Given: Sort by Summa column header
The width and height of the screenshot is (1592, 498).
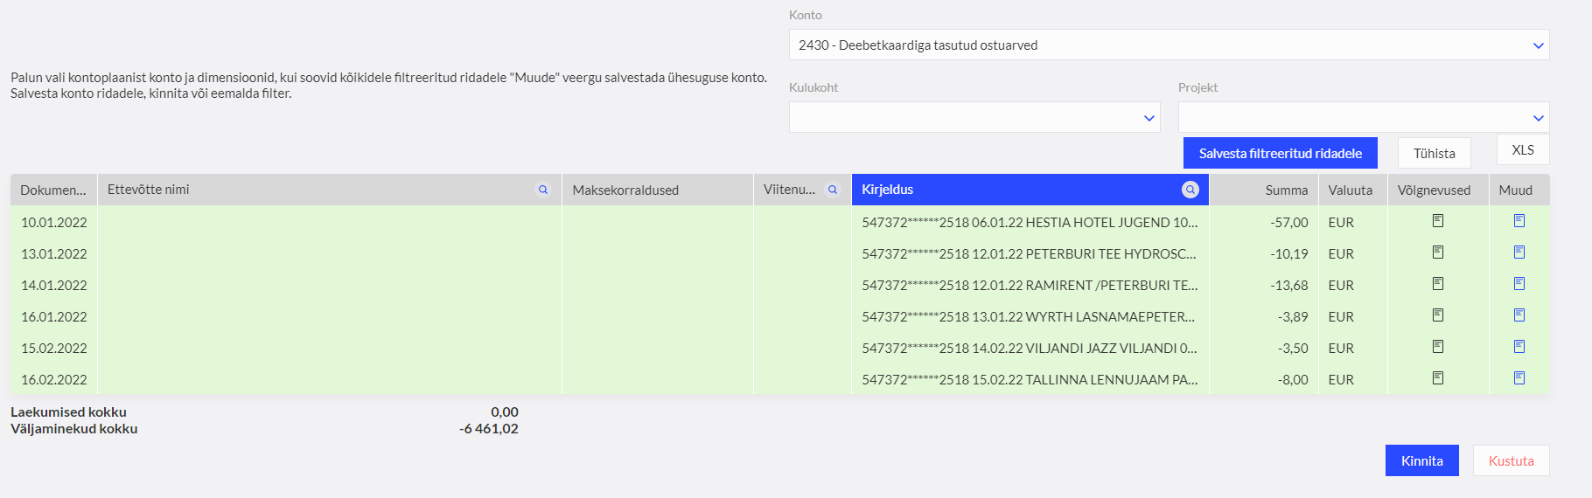Looking at the screenshot, I should 1286,190.
